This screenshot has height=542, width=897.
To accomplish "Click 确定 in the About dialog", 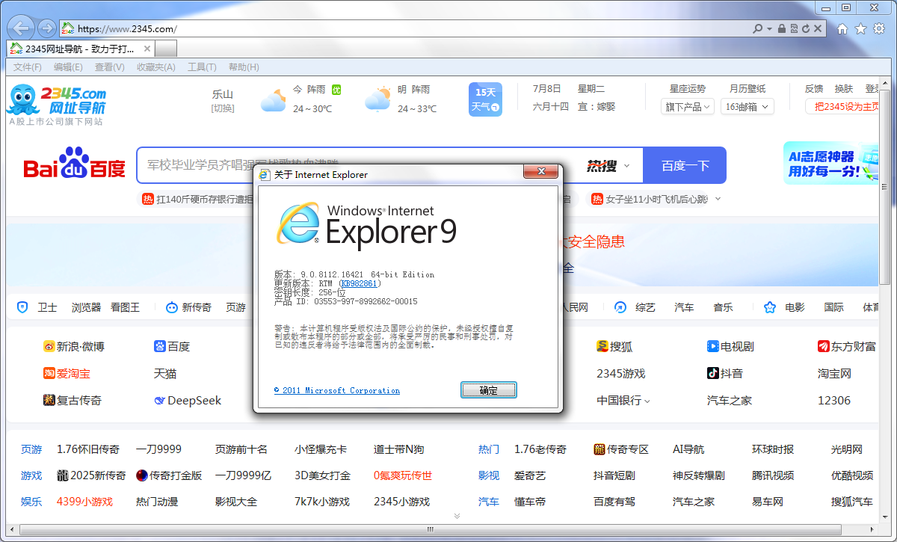I will pos(488,390).
